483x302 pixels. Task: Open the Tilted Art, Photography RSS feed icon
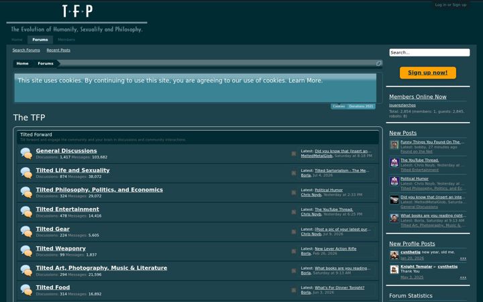pos(294,270)
